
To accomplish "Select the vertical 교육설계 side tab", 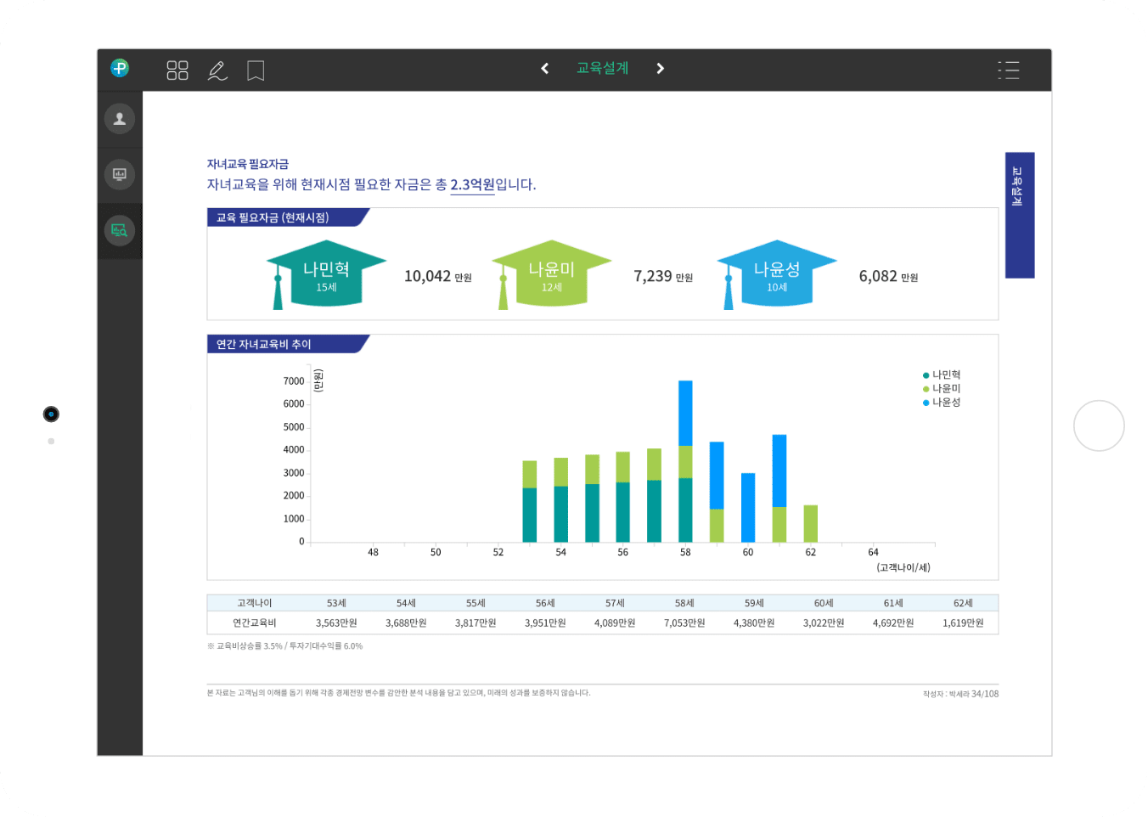I will point(1020,215).
